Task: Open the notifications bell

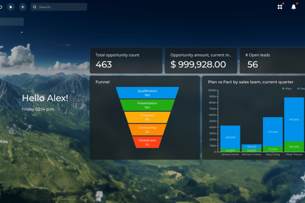Action: tap(293, 7)
